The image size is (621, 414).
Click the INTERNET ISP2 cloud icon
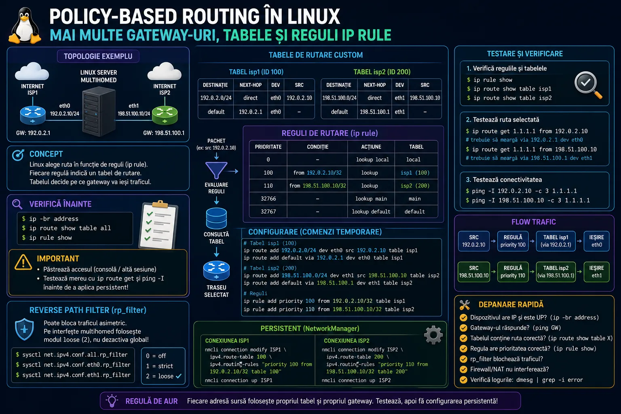pyautogui.click(x=164, y=72)
